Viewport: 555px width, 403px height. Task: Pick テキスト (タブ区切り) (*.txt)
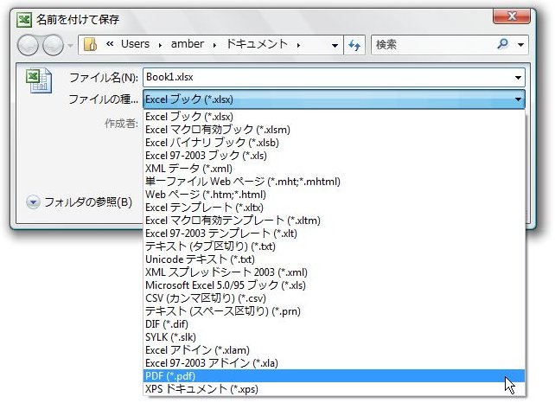click(x=335, y=246)
